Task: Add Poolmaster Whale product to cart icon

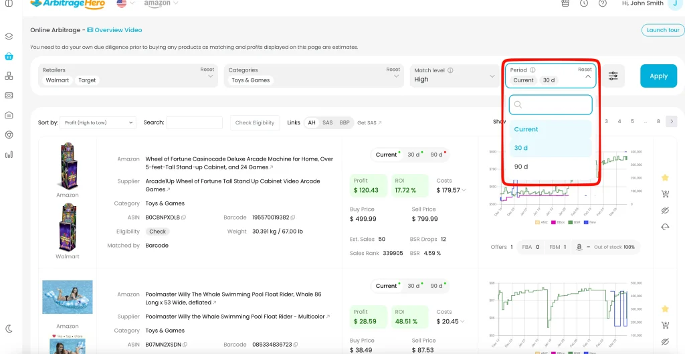Action: tap(665, 325)
